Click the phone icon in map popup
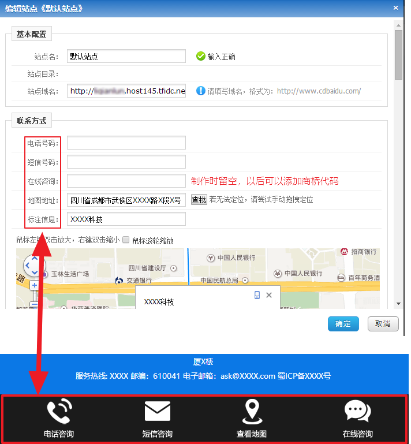The image size is (411, 444). [x=257, y=295]
